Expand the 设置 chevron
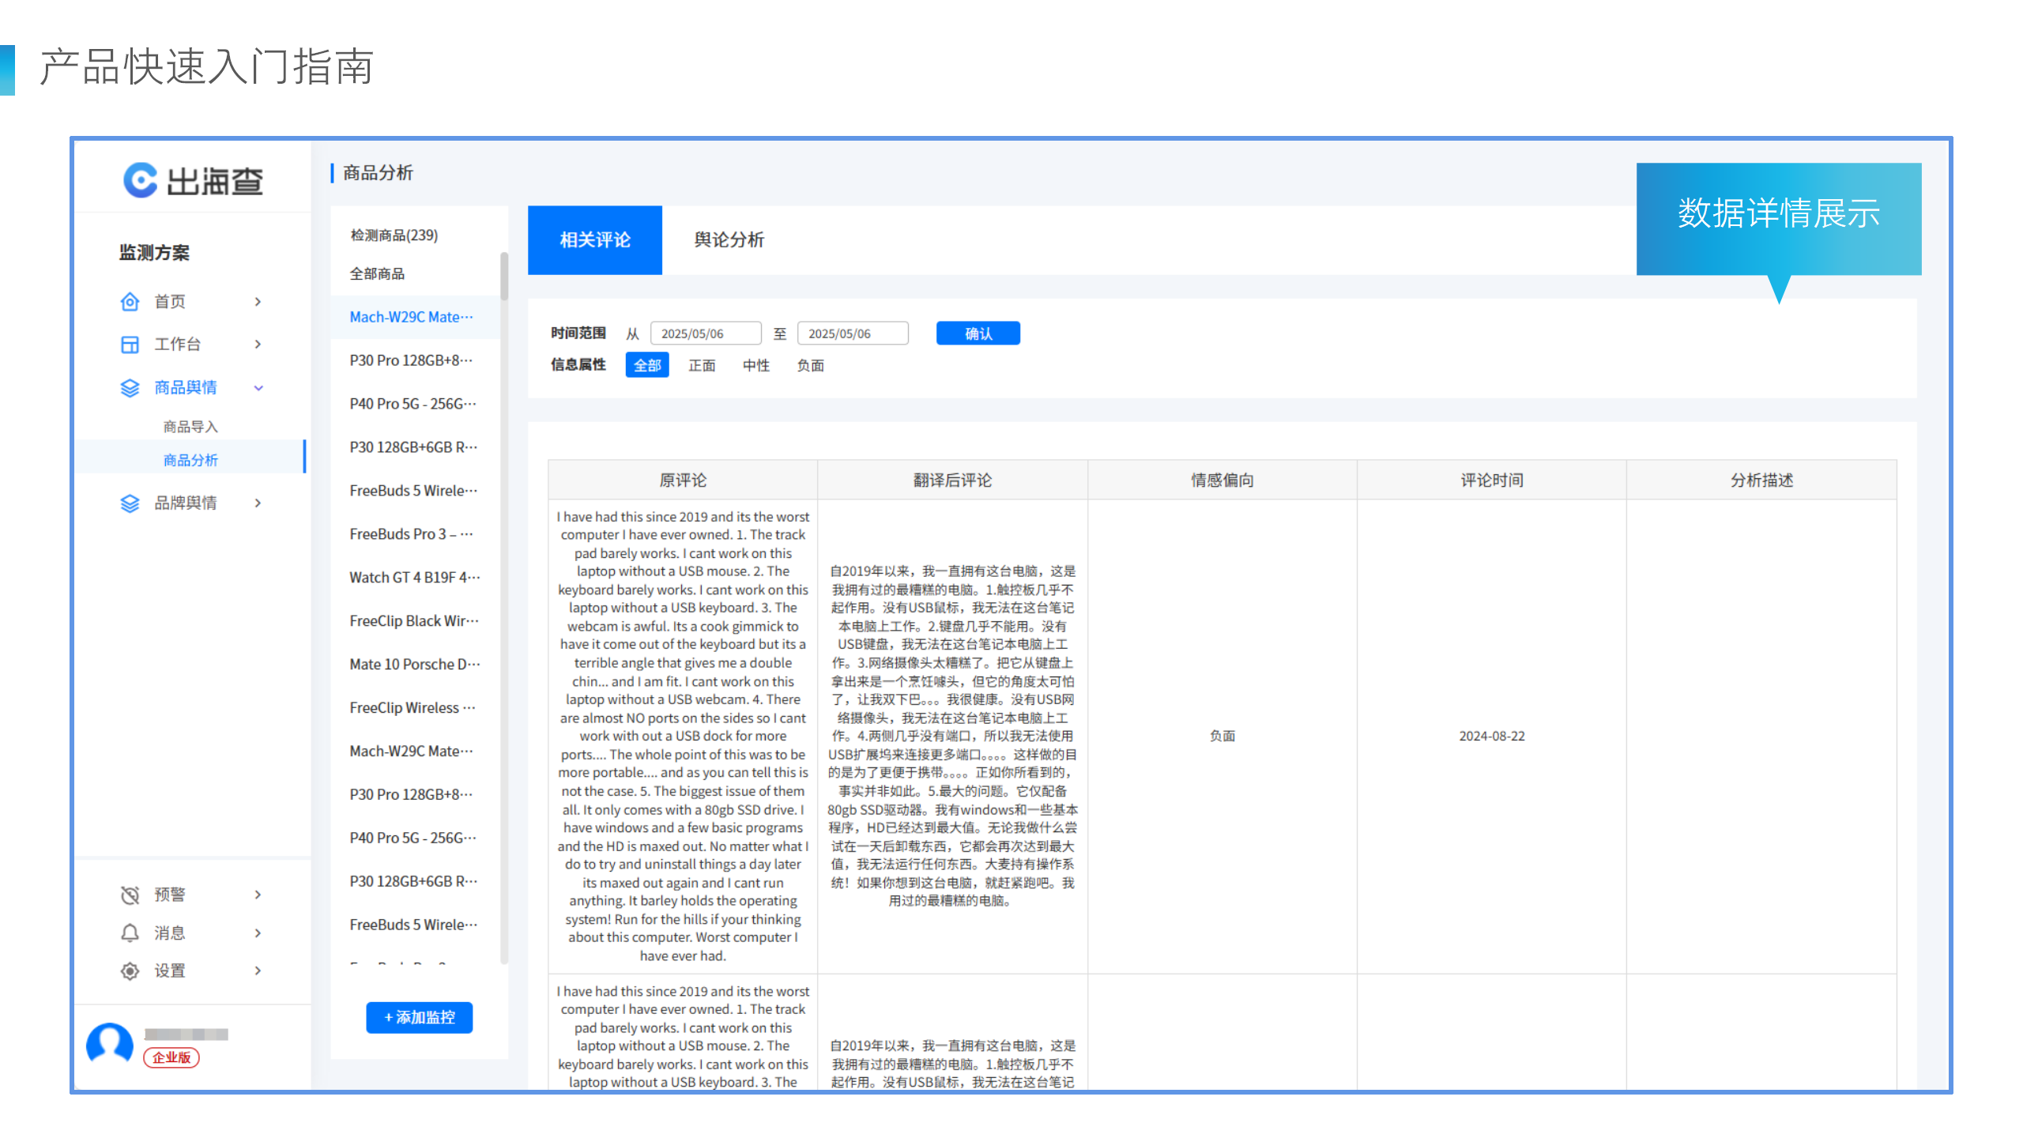Viewport: 2023px width, 1138px height. [x=258, y=970]
